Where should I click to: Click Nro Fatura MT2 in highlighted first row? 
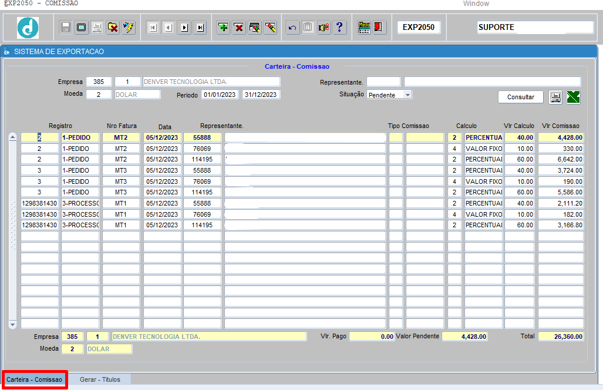coord(121,137)
